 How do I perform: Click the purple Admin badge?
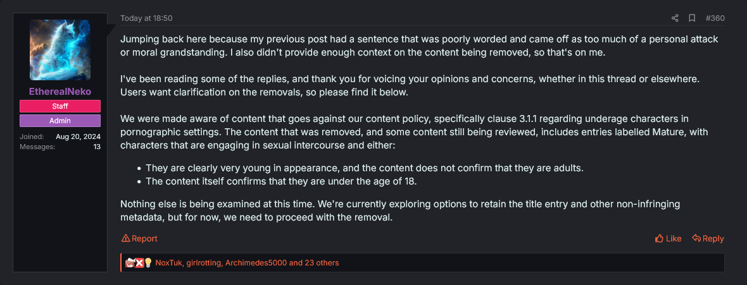pyautogui.click(x=60, y=121)
